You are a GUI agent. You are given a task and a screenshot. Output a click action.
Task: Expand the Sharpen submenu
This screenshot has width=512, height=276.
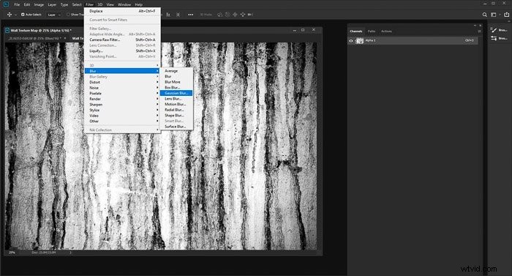[x=122, y=105]
